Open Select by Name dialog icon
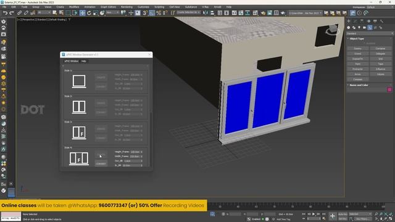Image resolution: width=395 pixels, height=222 pixels. click(x=61, y=13)
